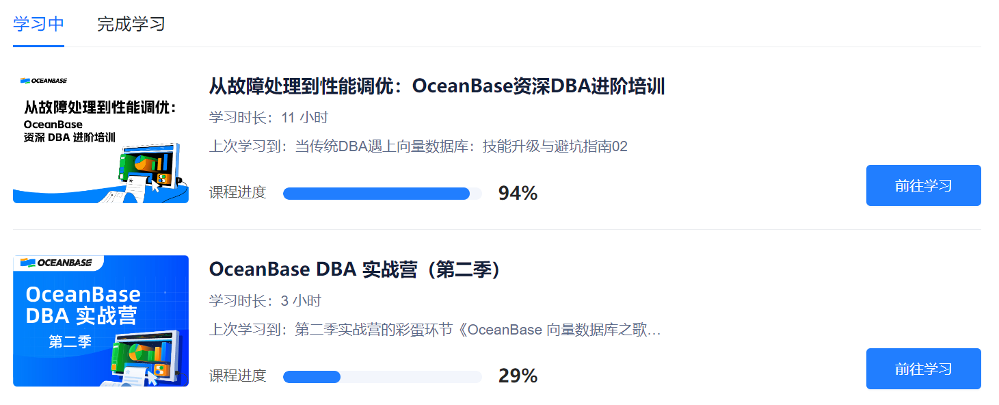The height and width of the screenshot is (405, 999).
Task: Click the OceanBase DBA 实战营（第二季）title
Action: pos(355,270)
